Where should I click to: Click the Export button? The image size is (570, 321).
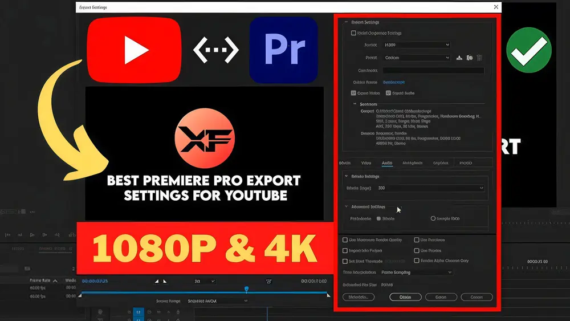(x=441, y=297)
